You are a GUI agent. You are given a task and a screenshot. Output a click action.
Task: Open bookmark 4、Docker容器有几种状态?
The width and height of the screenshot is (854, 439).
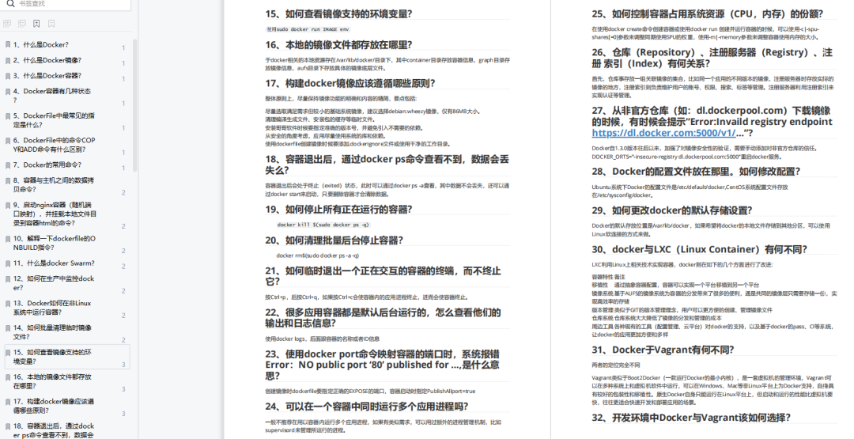(52, 96)
